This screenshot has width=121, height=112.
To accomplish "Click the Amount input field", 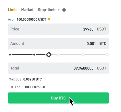I will 58,43.
